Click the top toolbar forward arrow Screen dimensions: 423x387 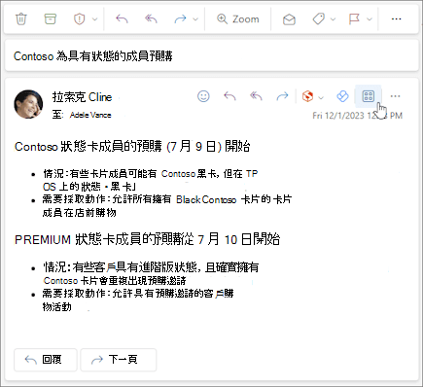point(180,19)
